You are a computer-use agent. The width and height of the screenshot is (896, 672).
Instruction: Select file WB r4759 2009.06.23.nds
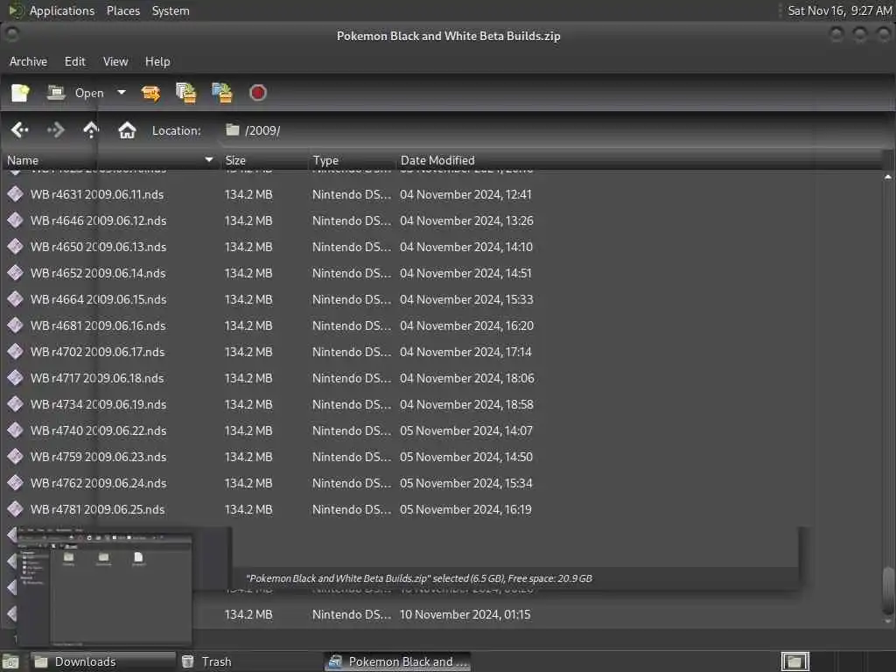[98, 457]
